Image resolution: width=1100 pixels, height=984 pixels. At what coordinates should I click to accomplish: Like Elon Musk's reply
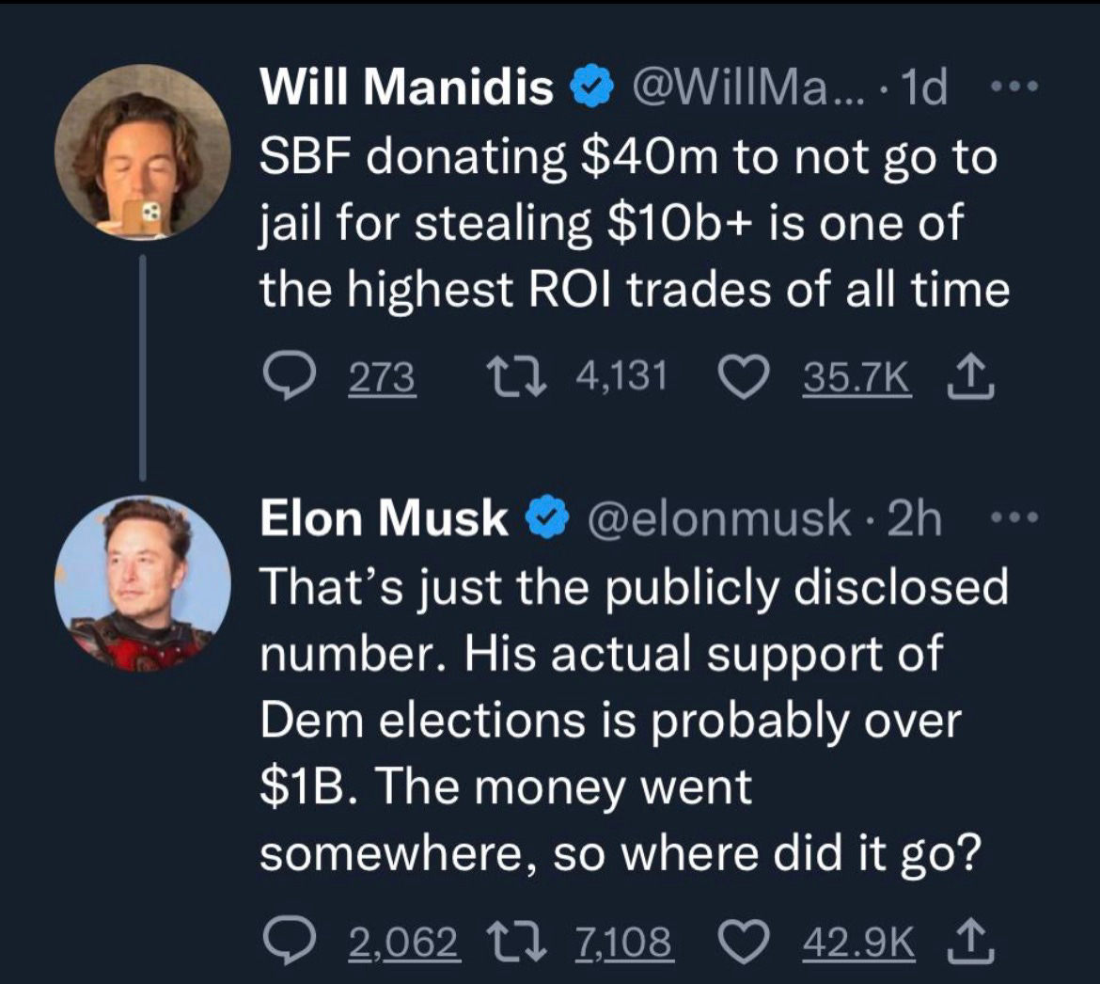point(745,942)
